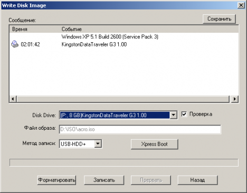Expand the Метод записи dropdown arrow

98,144
